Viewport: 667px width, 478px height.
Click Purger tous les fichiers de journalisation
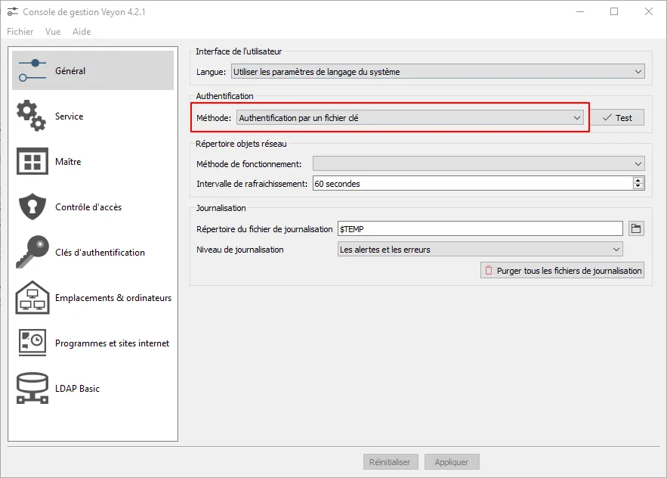tap(562, 271)
